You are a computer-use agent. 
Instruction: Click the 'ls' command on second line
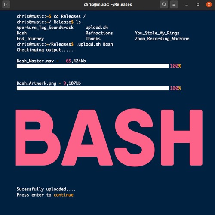(x=78, y=22)
